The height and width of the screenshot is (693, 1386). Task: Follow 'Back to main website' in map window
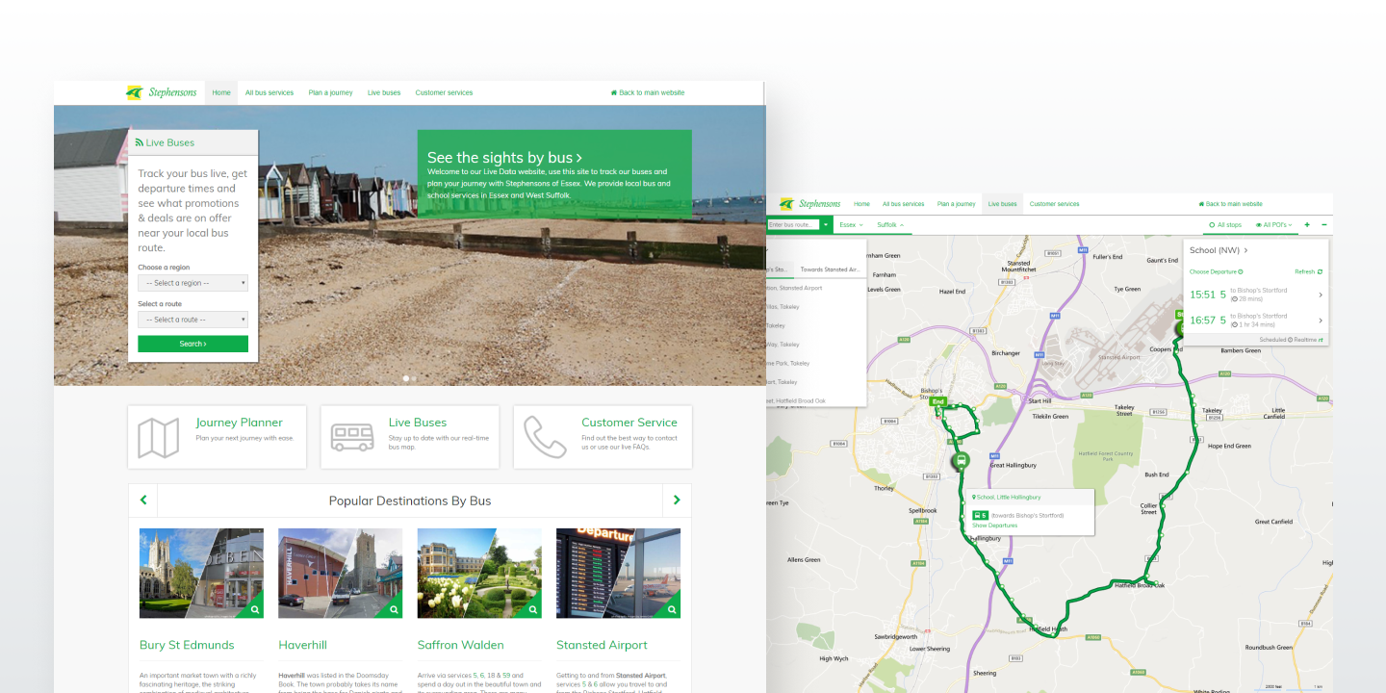[1230, 204]
